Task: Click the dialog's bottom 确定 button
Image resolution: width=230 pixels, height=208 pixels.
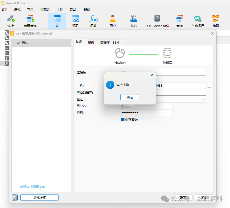Action: 183,198
